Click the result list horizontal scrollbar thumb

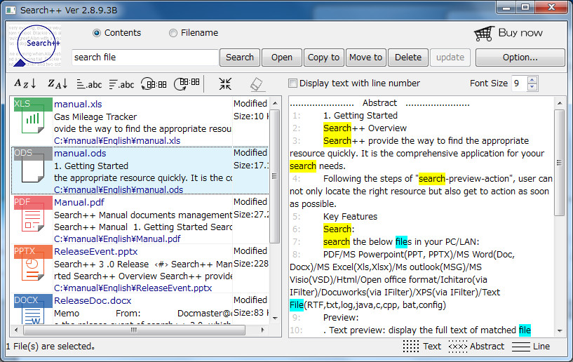point(134,330)
